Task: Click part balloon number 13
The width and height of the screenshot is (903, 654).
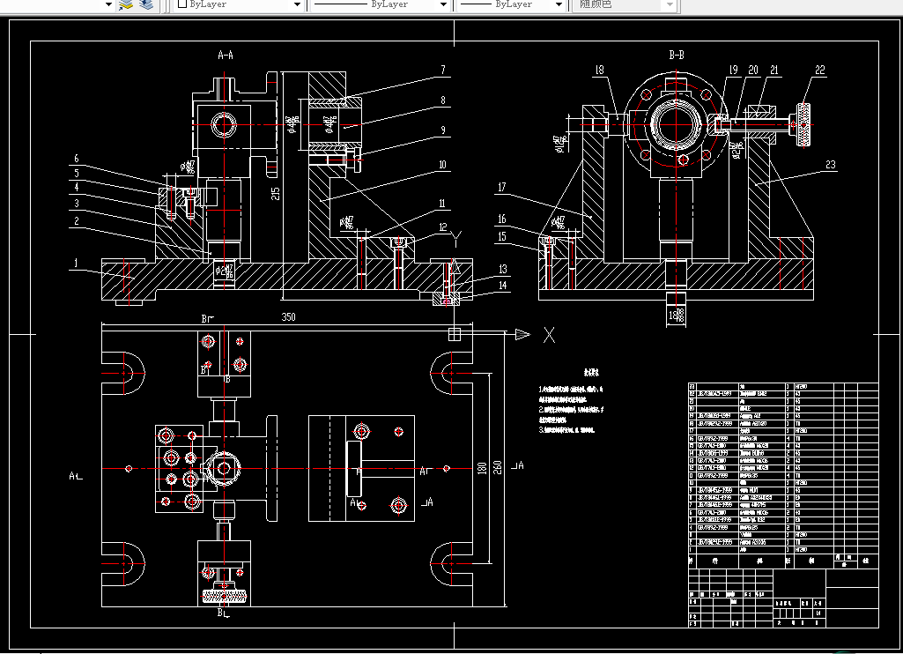Action: point(503,269)
